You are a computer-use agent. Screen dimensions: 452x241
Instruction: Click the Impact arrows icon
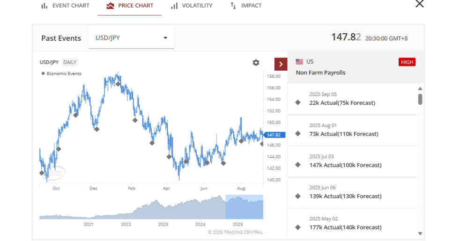(x=233, y=6)
